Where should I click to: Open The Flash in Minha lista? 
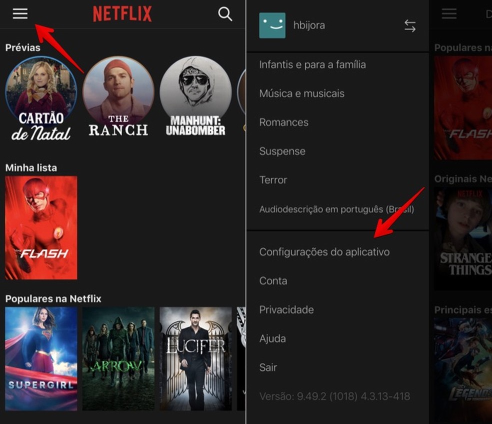(41, 228)
